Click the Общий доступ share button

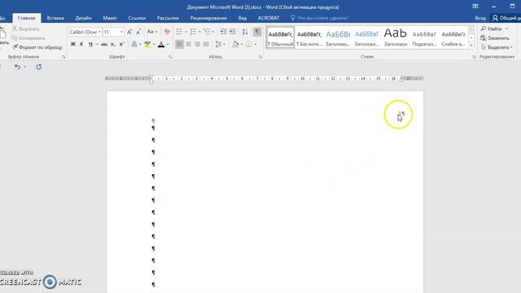pyautogui.click(x=506, y=18)
